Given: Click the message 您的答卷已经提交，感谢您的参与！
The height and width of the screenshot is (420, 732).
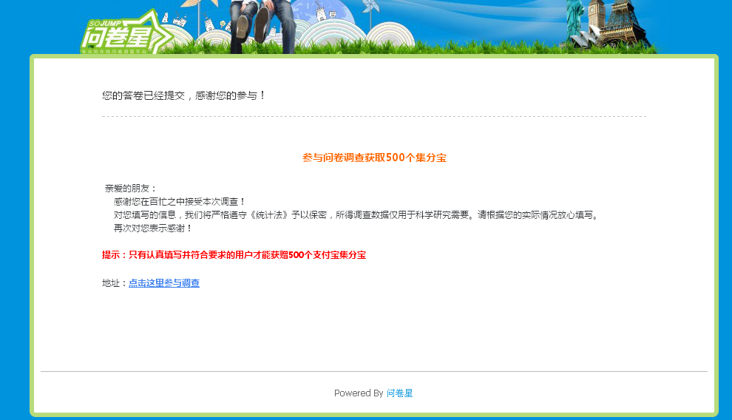Looking at the screenshot, I should tap(184, 95).
